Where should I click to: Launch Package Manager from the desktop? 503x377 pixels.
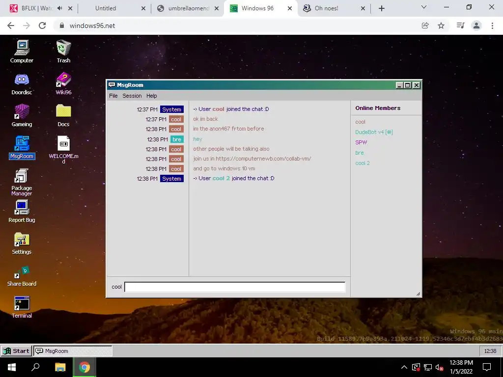coord(22,182)
